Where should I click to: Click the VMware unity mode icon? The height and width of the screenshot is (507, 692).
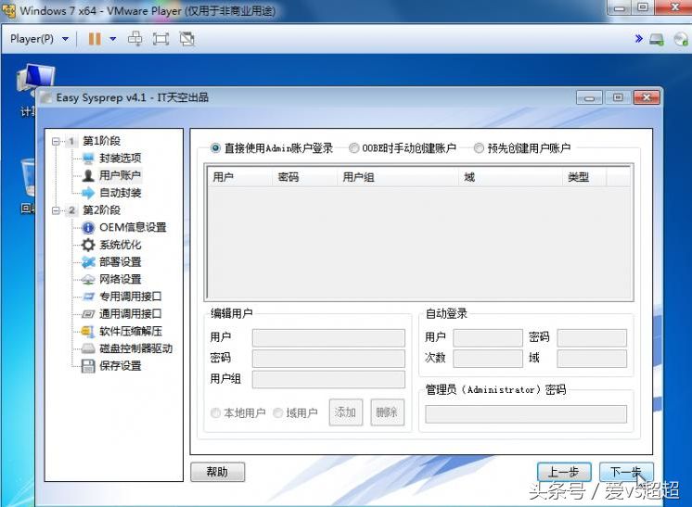[186, 39]
